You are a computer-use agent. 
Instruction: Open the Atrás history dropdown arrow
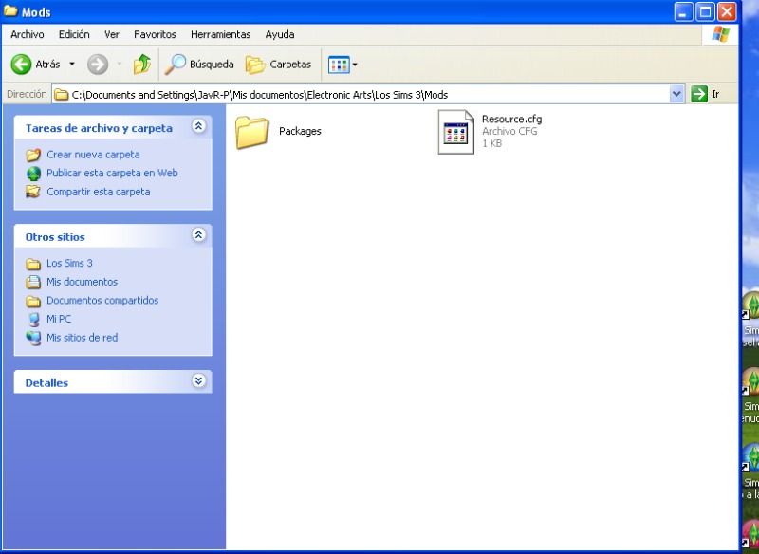[72, 65]
